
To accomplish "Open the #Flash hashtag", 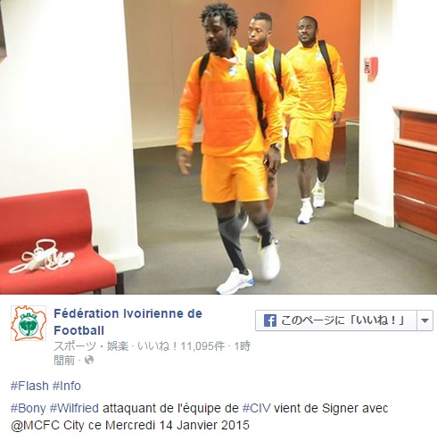I will 29,386.
